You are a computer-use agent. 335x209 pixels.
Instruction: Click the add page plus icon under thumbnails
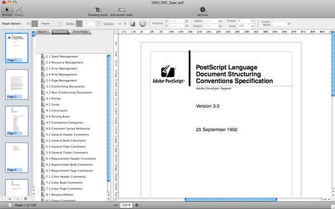point(9,199)
